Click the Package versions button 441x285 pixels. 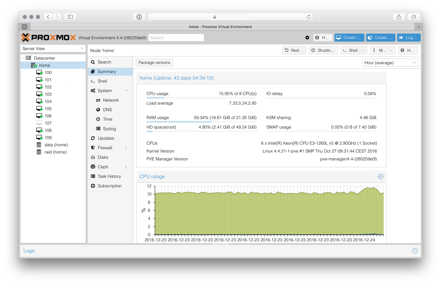point(154,63)
